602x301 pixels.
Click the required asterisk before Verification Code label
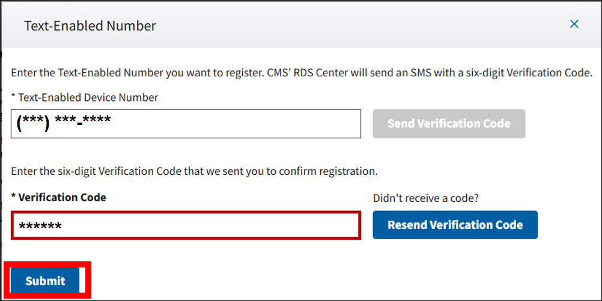click(14, 197)
